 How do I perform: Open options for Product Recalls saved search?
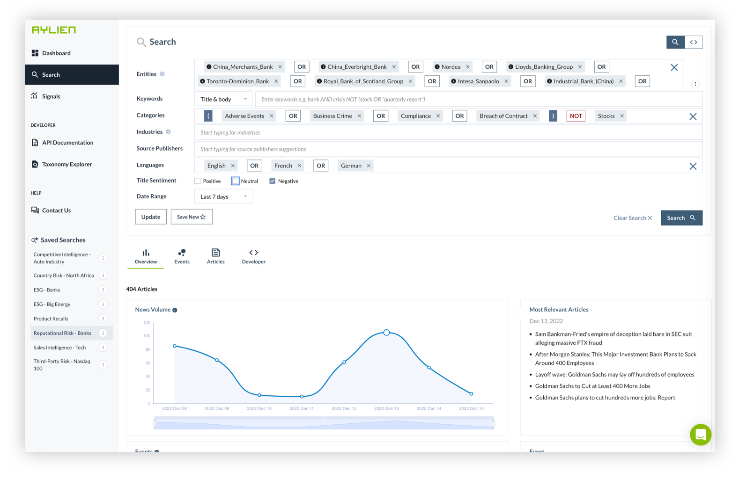tap(103, 319)
